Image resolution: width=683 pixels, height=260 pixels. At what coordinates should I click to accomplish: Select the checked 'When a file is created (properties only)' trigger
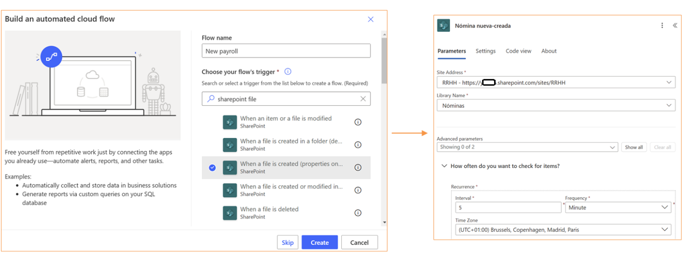click(291, 168)
